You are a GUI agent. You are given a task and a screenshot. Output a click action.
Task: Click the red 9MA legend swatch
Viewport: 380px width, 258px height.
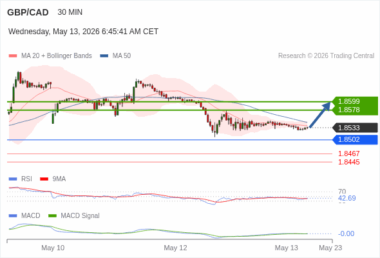(44, 179)
